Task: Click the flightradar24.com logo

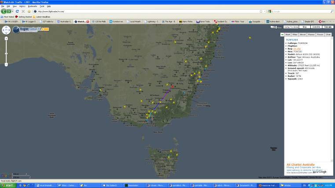Action: (31, 29)
